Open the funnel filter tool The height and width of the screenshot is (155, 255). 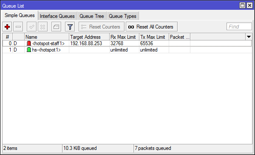tap(70, 27)
